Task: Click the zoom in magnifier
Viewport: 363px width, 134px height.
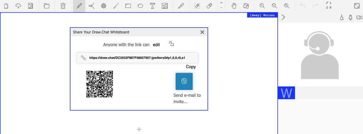Action: coord(286,6)
